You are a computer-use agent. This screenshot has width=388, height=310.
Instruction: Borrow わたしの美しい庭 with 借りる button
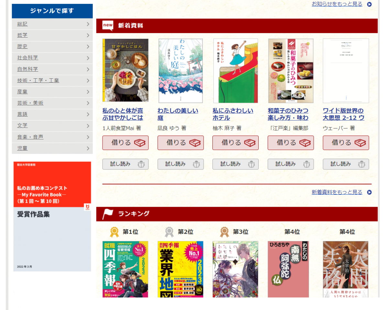pyautogui.click(x=180, y=143)
